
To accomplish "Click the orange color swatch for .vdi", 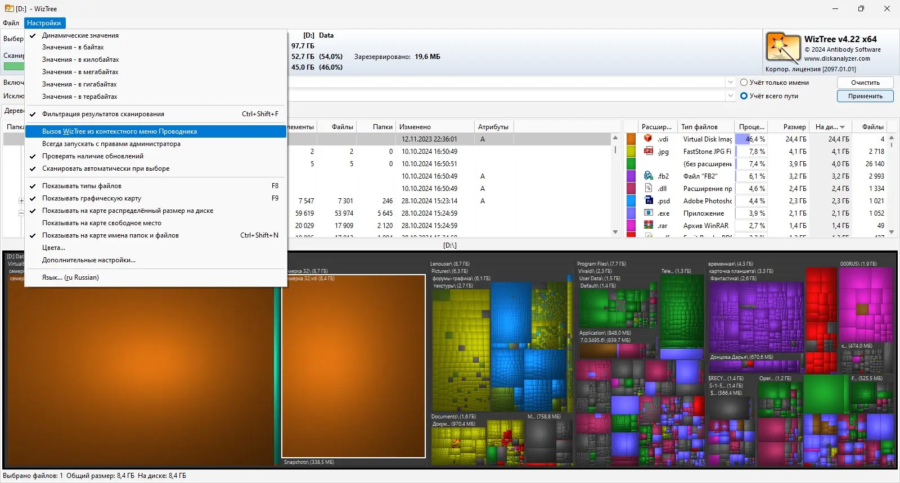I will click(x=631, y=139).
